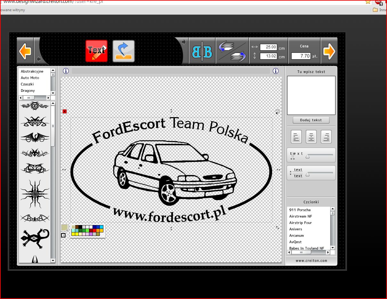Collapse the toolbar with small left arrow

click(x=39, y=59)
